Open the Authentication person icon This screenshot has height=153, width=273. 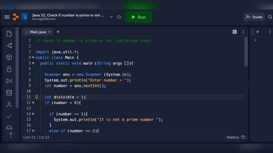[9, 105]
